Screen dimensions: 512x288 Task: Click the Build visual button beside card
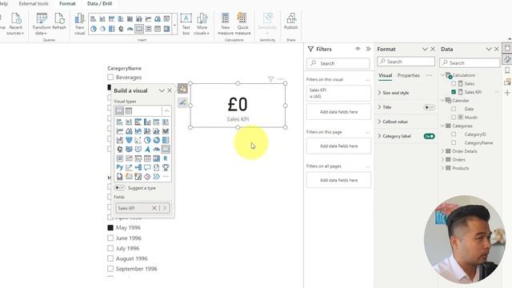pyautogui.click(x=182, y=88)
